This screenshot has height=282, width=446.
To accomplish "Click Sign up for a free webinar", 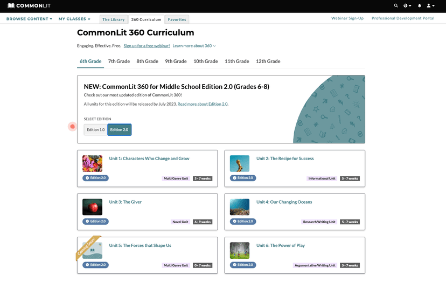I will [147, 46].
